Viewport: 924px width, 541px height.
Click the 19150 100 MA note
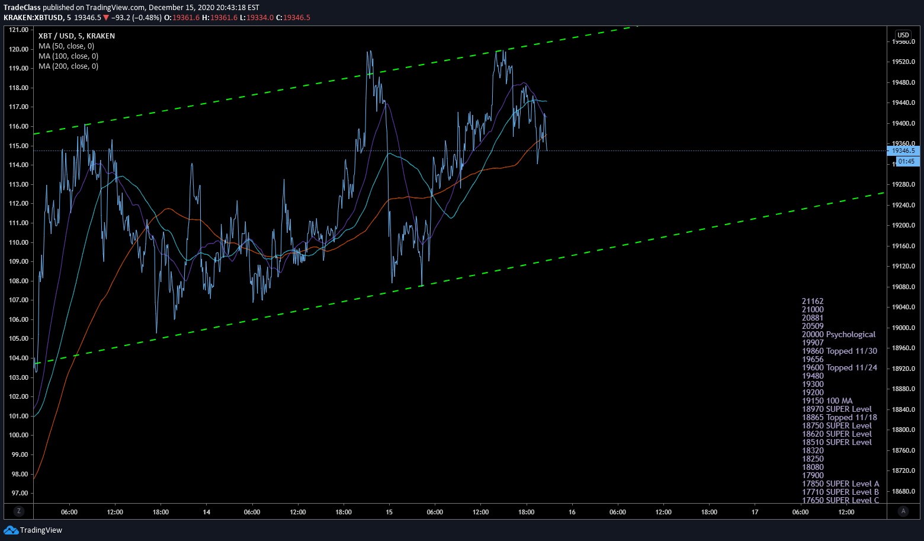(827, 401)
